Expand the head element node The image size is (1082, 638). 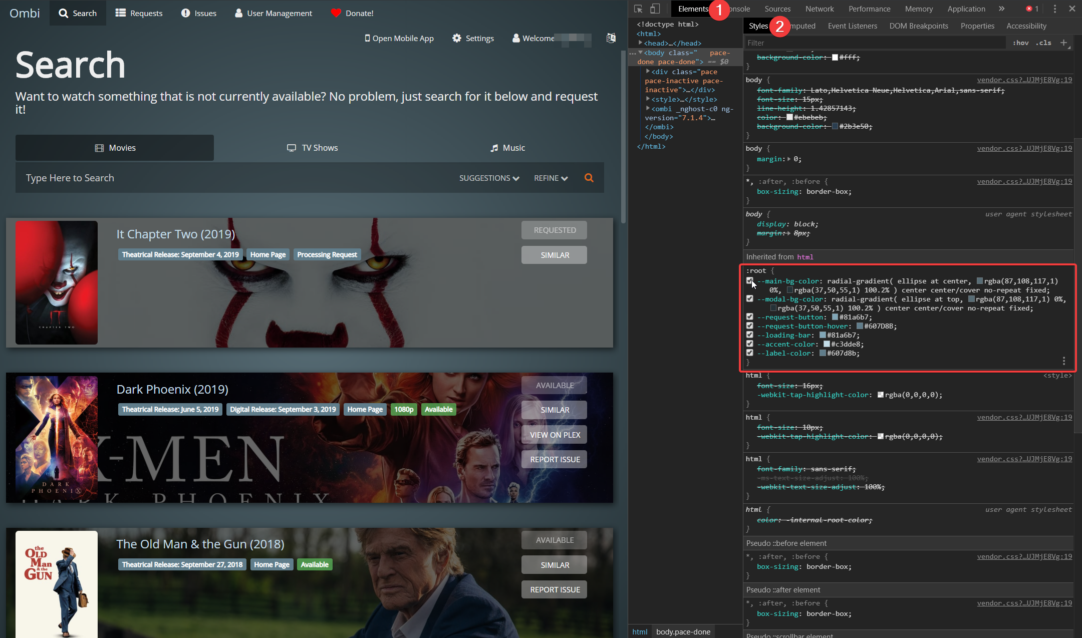(641, 43)
